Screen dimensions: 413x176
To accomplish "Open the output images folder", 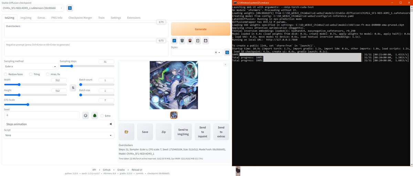I will [126, 132].
